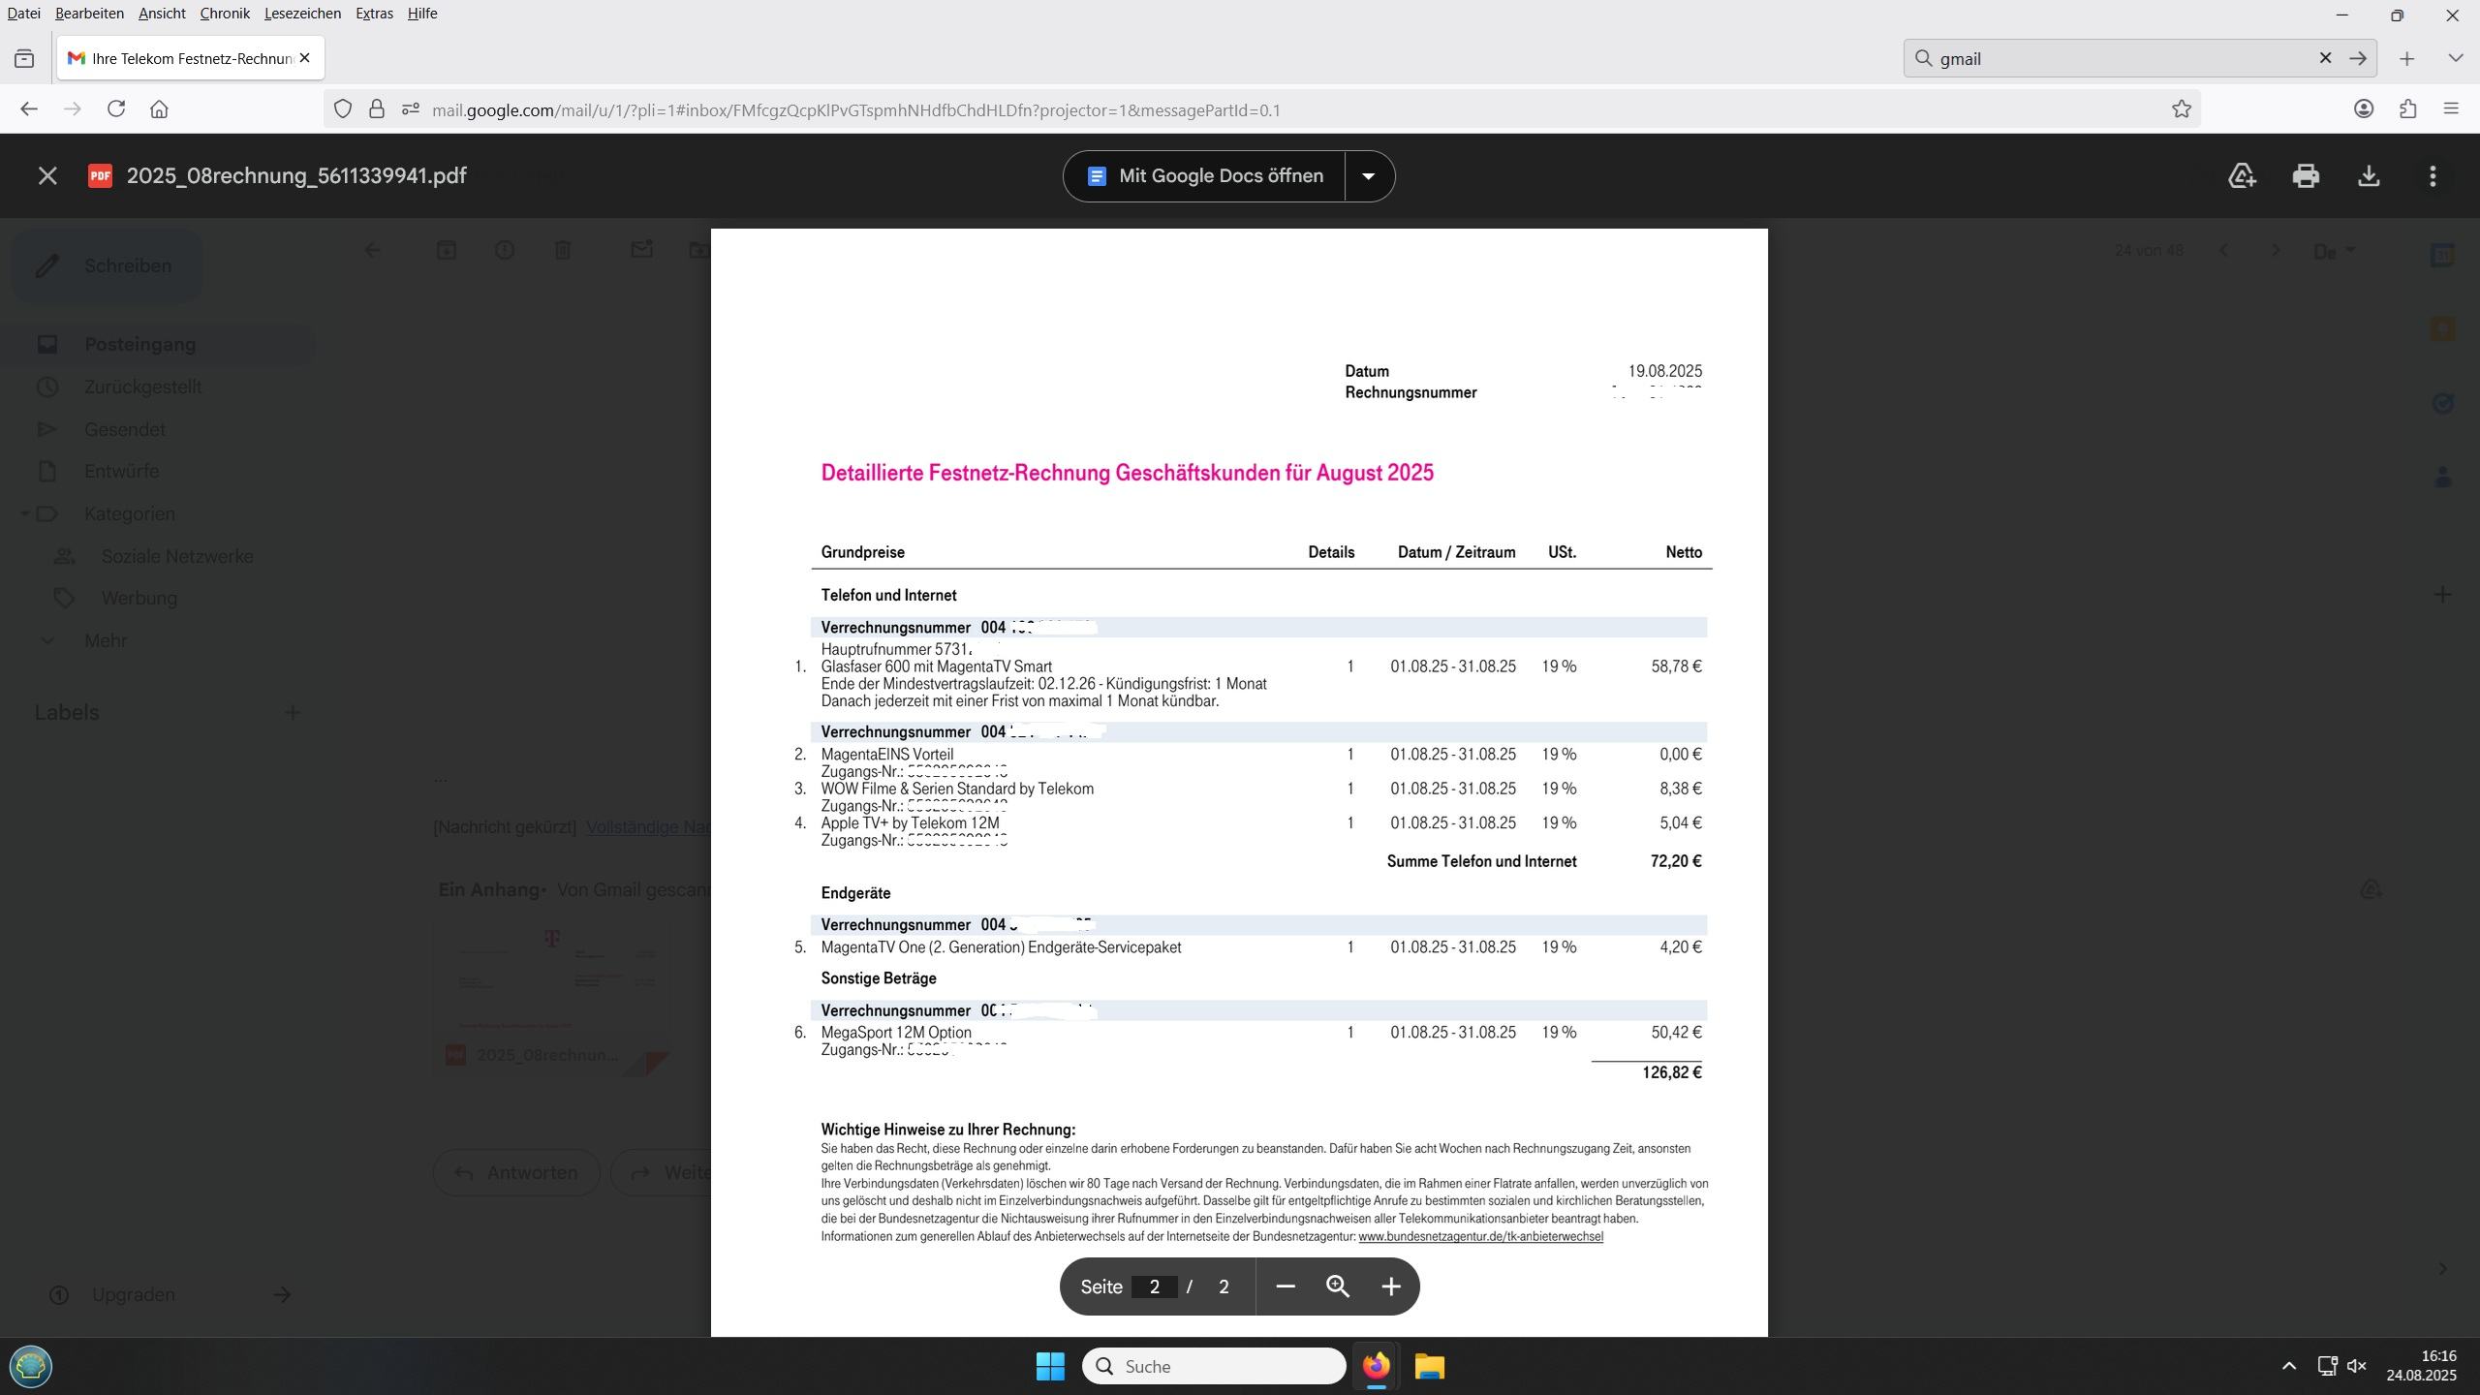The image size is (2480, 1395).
Task: Follow the bundesnetzagentur.de link
Action: [1480, 1237]
